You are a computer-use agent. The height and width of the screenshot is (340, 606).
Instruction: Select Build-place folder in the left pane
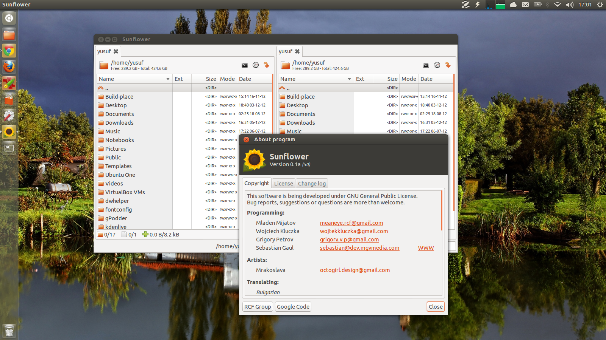184,97
